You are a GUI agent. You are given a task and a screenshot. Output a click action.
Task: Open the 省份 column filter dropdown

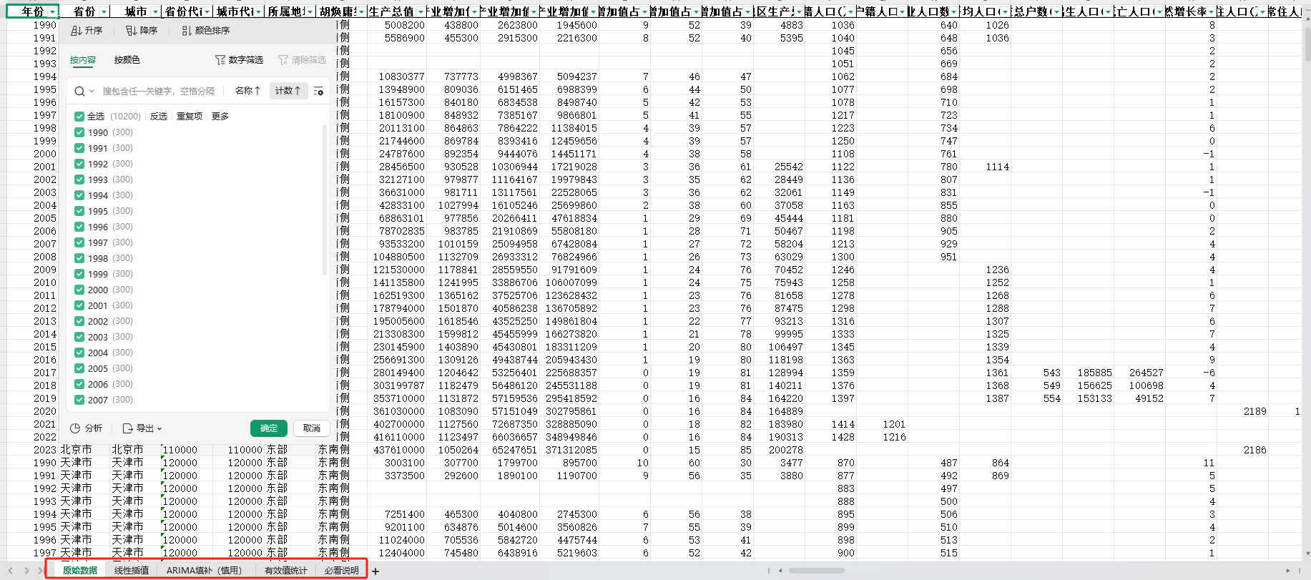104,12
